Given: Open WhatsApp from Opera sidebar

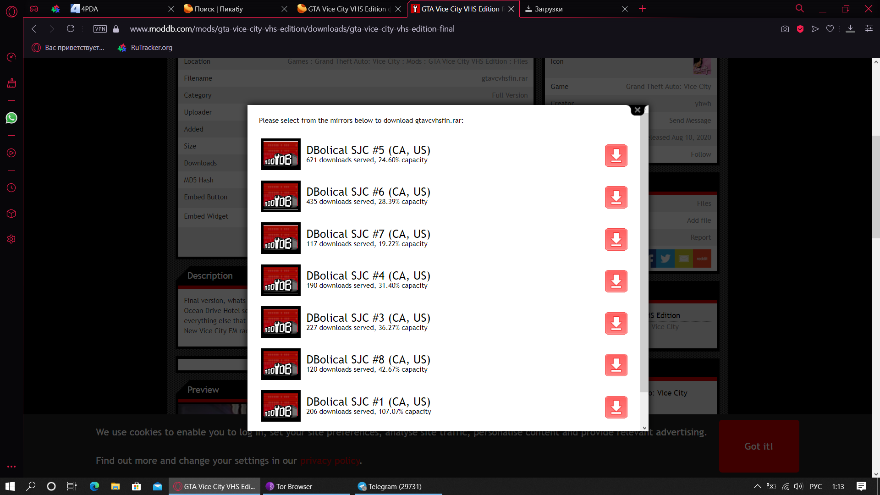Looking at the screenshot, I should tap(11, 118).
